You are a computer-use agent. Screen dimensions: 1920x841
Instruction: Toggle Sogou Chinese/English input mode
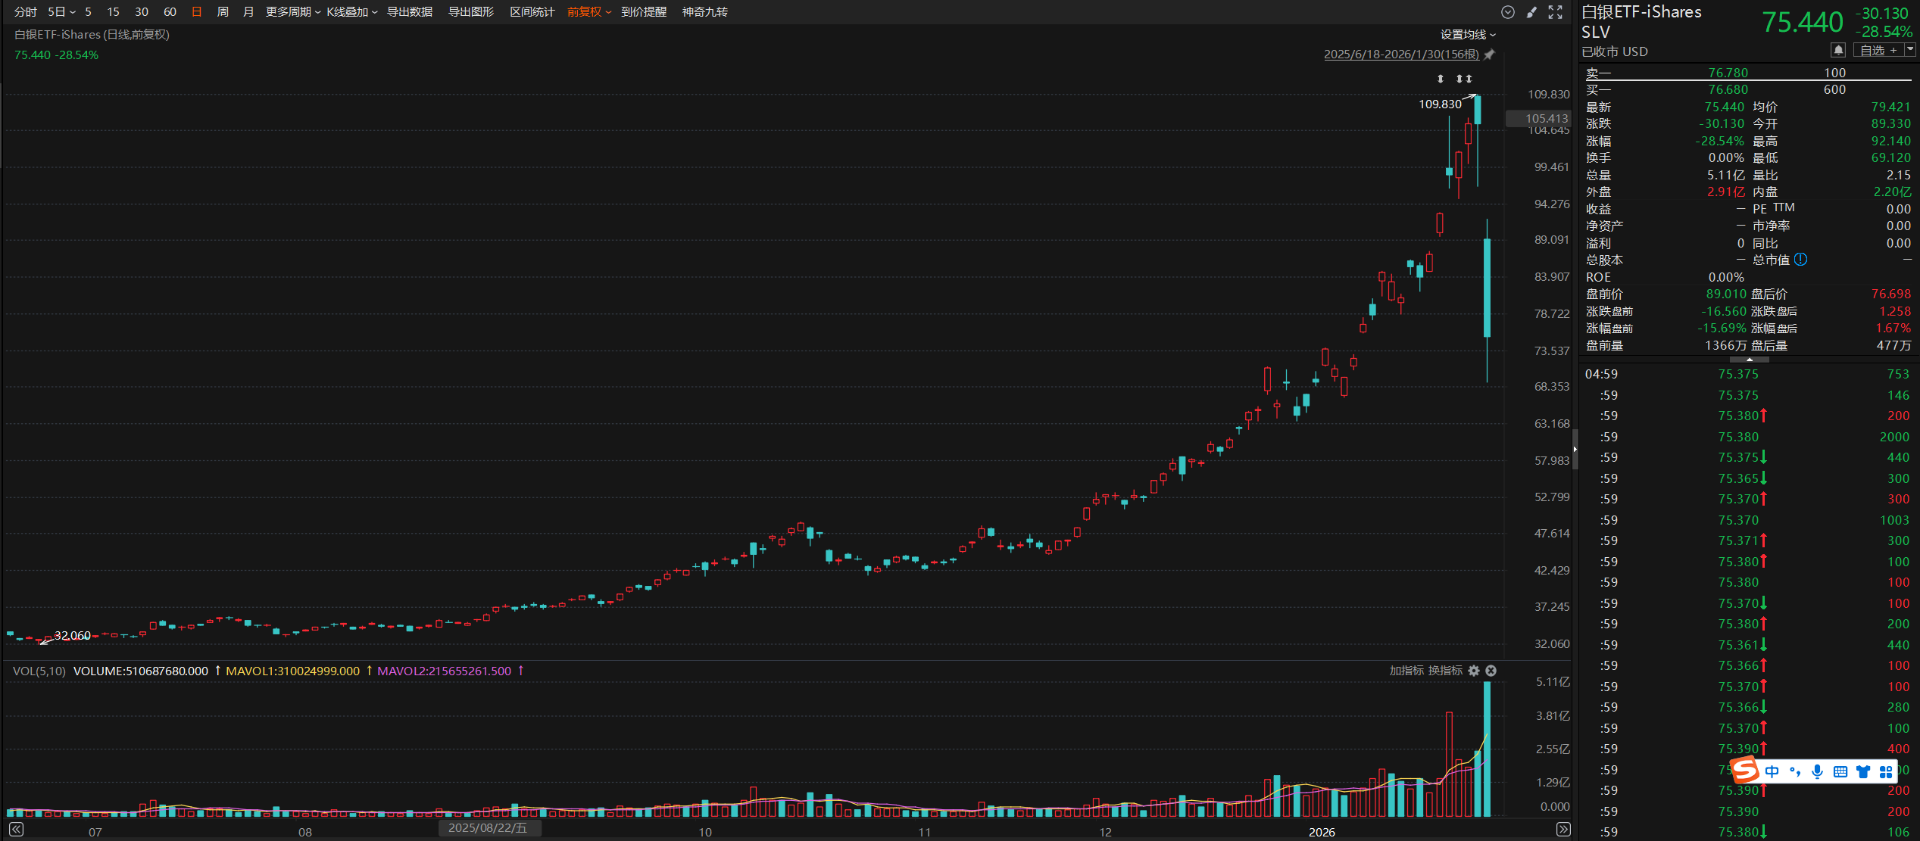pyautogui.click(x=1772, y=771)
